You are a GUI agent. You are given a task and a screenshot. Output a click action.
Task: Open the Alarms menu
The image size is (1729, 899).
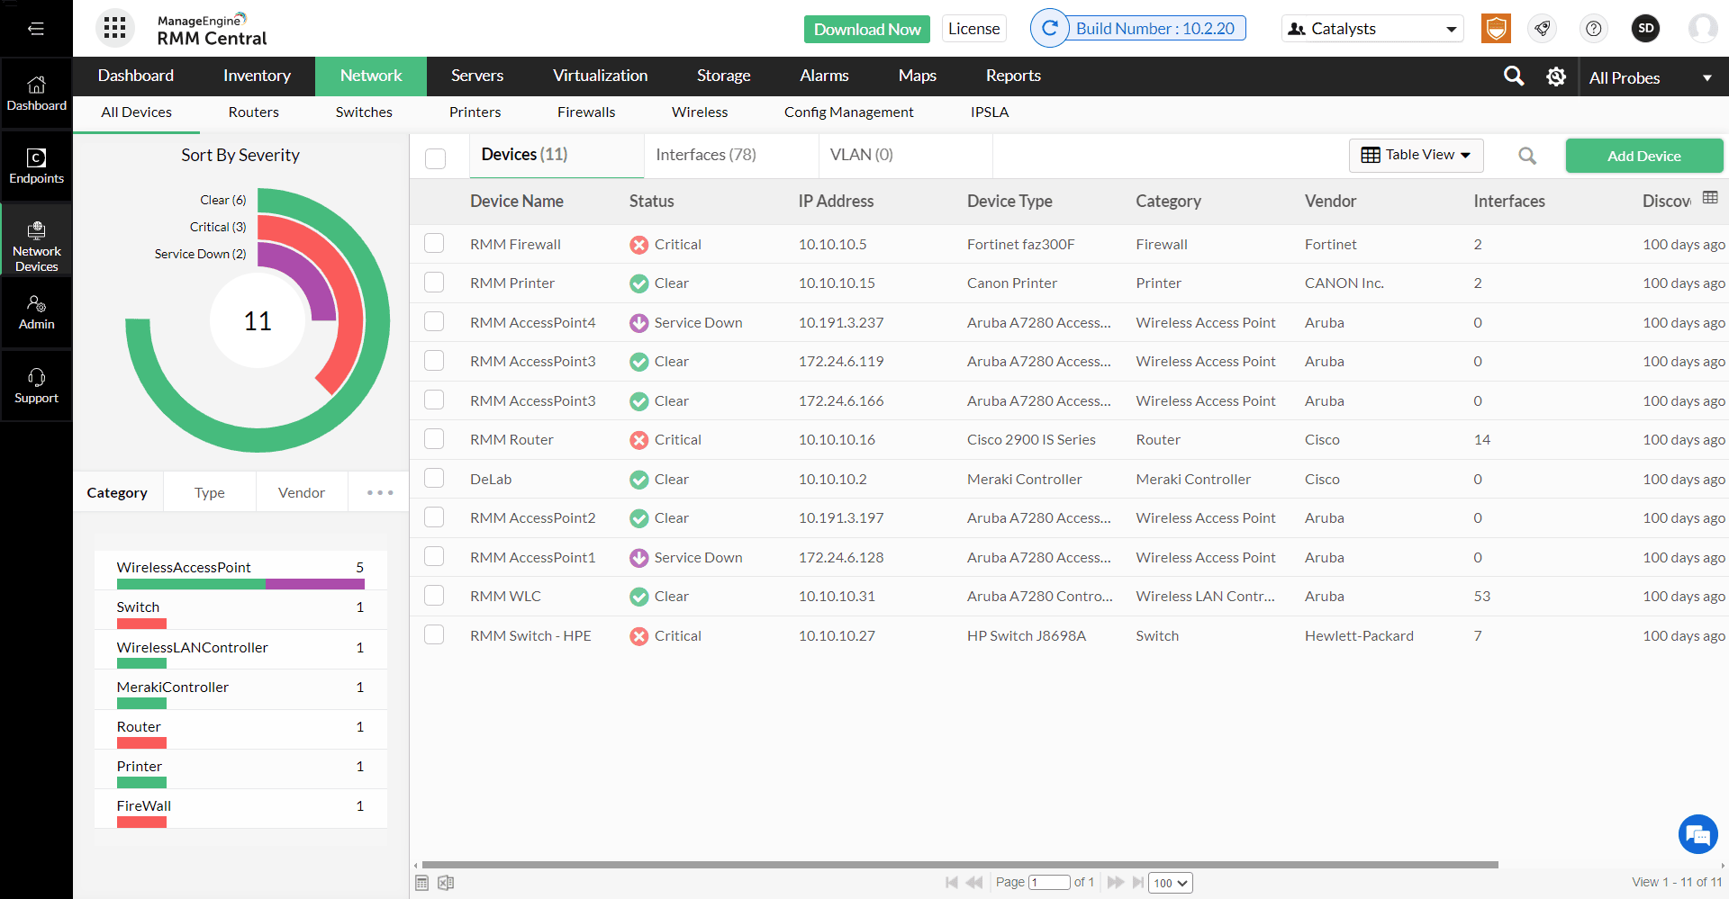pyautogui.click(x=824, y=76)
